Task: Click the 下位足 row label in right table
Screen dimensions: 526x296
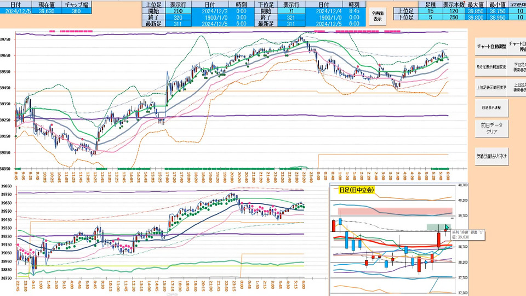Action: [x=406, y=18]
